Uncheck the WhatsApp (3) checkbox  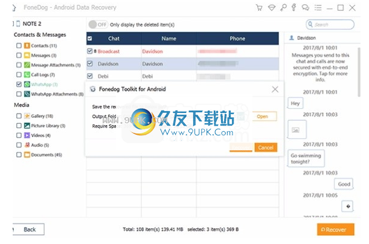coord(19,84)
